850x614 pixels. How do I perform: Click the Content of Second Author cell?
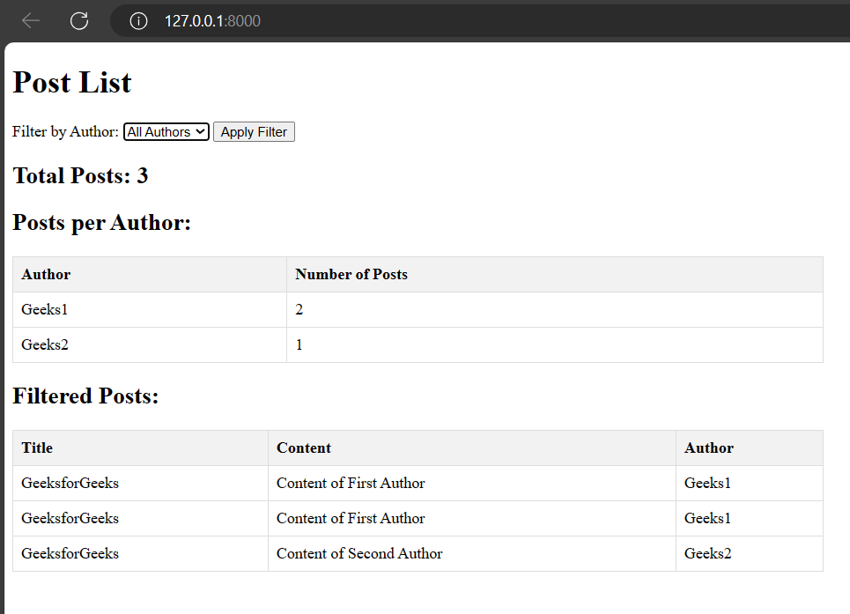359,554
